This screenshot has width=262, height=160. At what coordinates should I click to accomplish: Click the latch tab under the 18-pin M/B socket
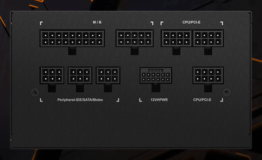tap(72, 51)
